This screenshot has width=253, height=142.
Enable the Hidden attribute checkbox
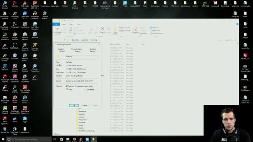pos(67,89)
